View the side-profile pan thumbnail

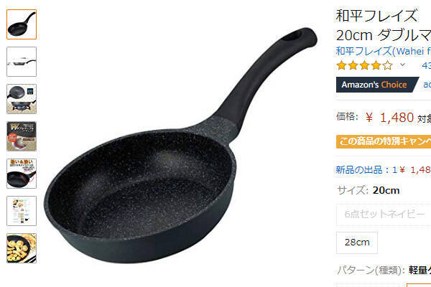click(22, 62)
